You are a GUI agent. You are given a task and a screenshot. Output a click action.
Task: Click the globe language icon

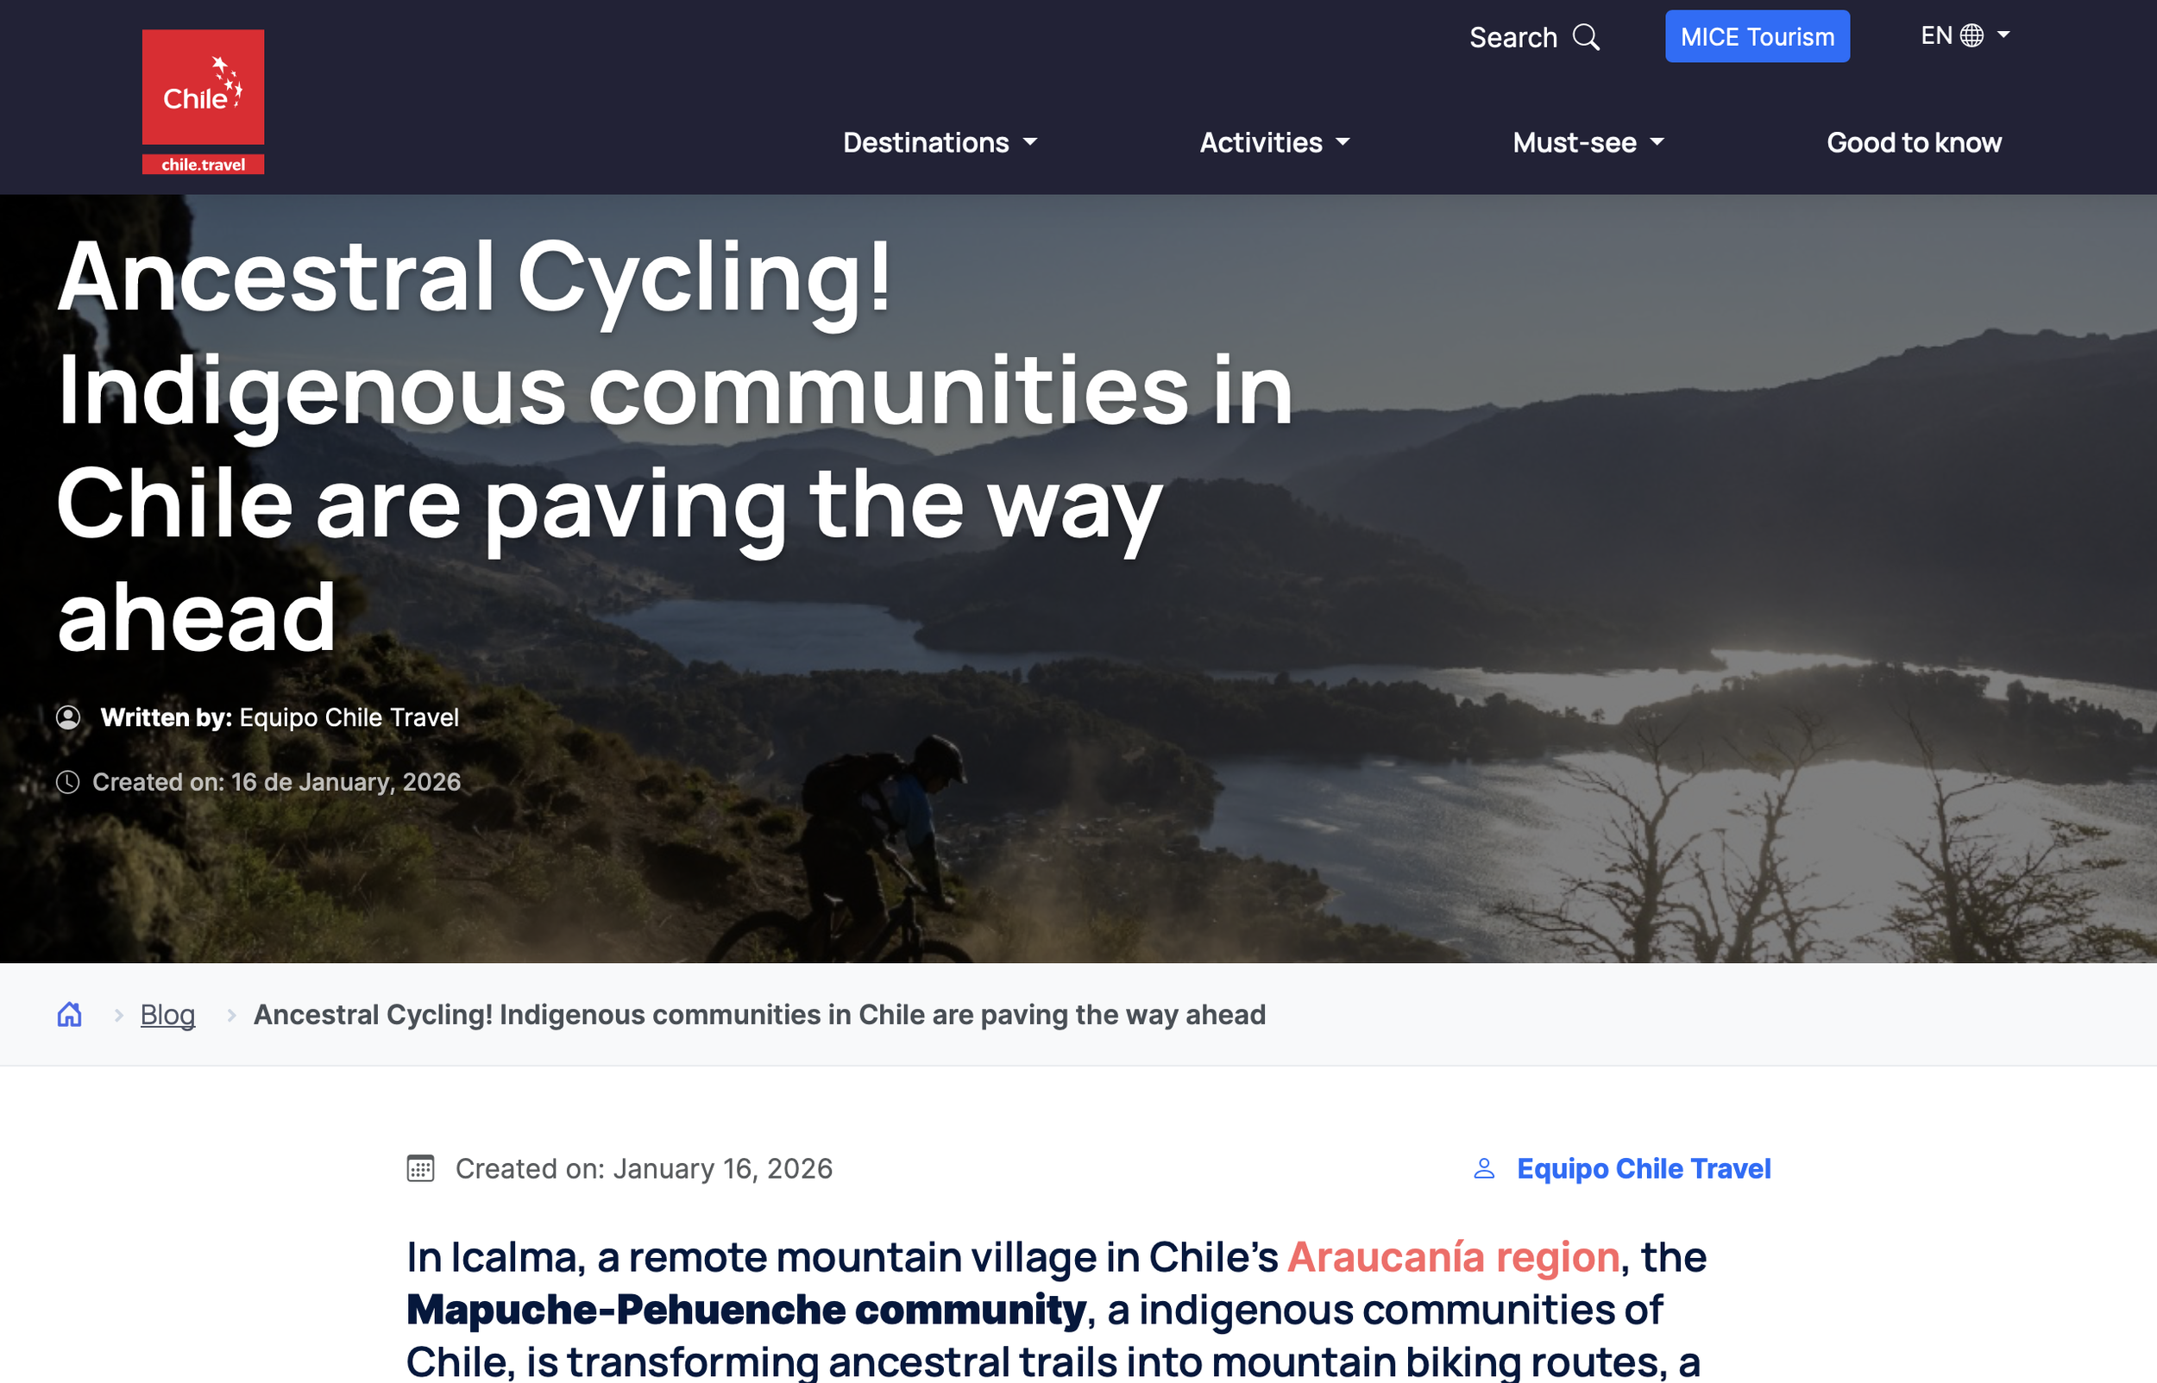pyautogui.click(x=1972, y=35)
